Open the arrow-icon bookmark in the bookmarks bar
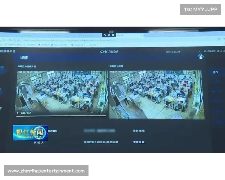This screenshot has height=180, width=225. 78,45
